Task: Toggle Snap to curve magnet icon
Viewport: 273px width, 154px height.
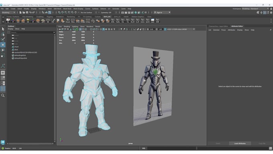Action: tap(63, 12)
